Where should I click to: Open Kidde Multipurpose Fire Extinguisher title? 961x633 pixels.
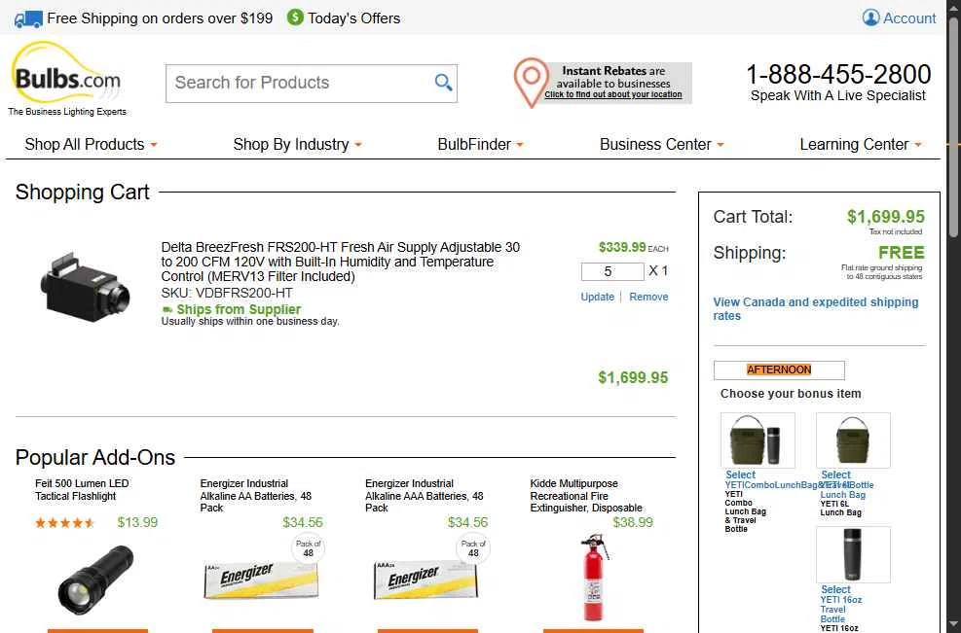[586, 496]
